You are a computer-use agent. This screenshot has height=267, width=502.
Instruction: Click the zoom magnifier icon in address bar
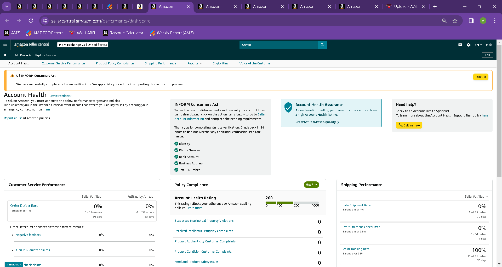444,21
